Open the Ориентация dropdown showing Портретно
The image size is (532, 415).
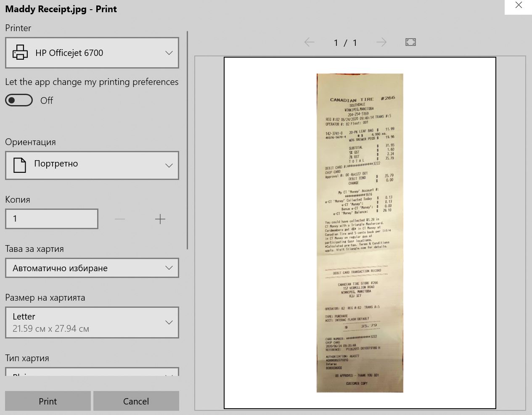tap(92, 165)
